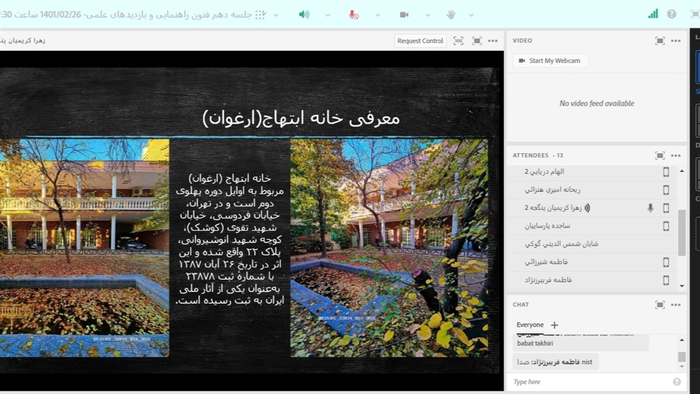
Task: Select the Everyone chat tab
Action: pyautogui.click(x=530, y=325)
